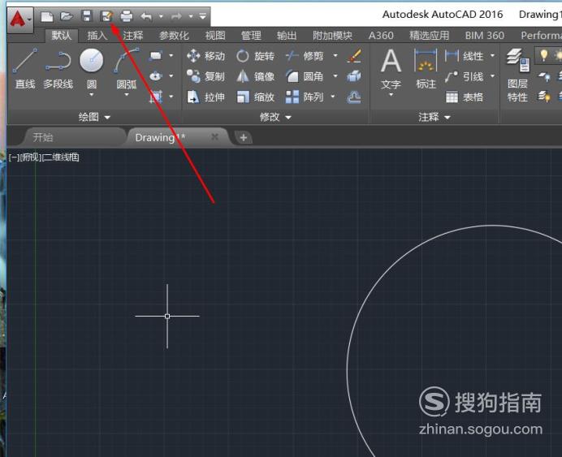Open the 阵列 array dropdown arrow

point(333,97)
